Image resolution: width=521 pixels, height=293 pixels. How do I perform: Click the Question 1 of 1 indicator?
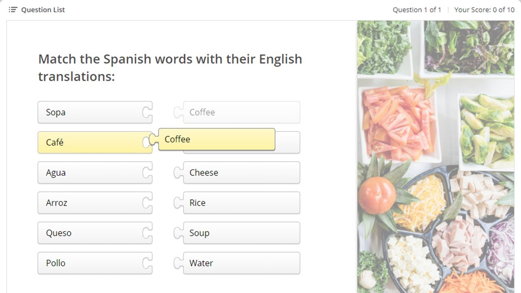tap(417, 10)
